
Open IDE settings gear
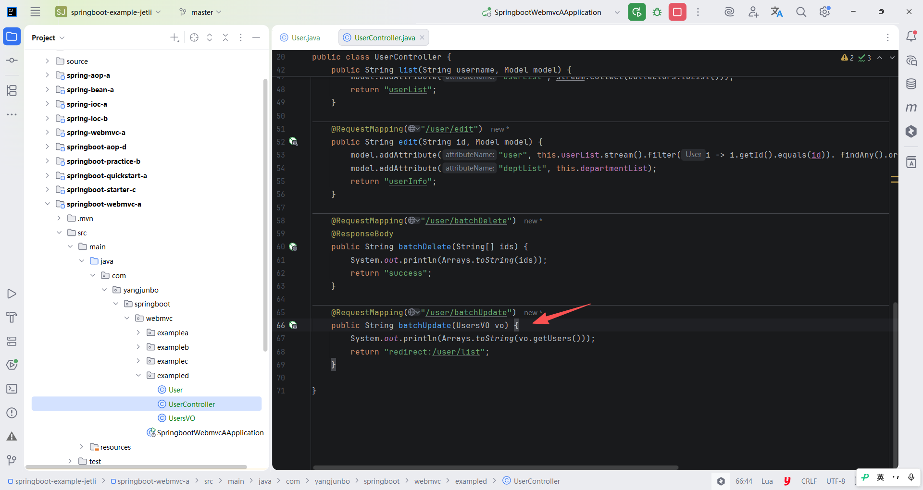825,12
